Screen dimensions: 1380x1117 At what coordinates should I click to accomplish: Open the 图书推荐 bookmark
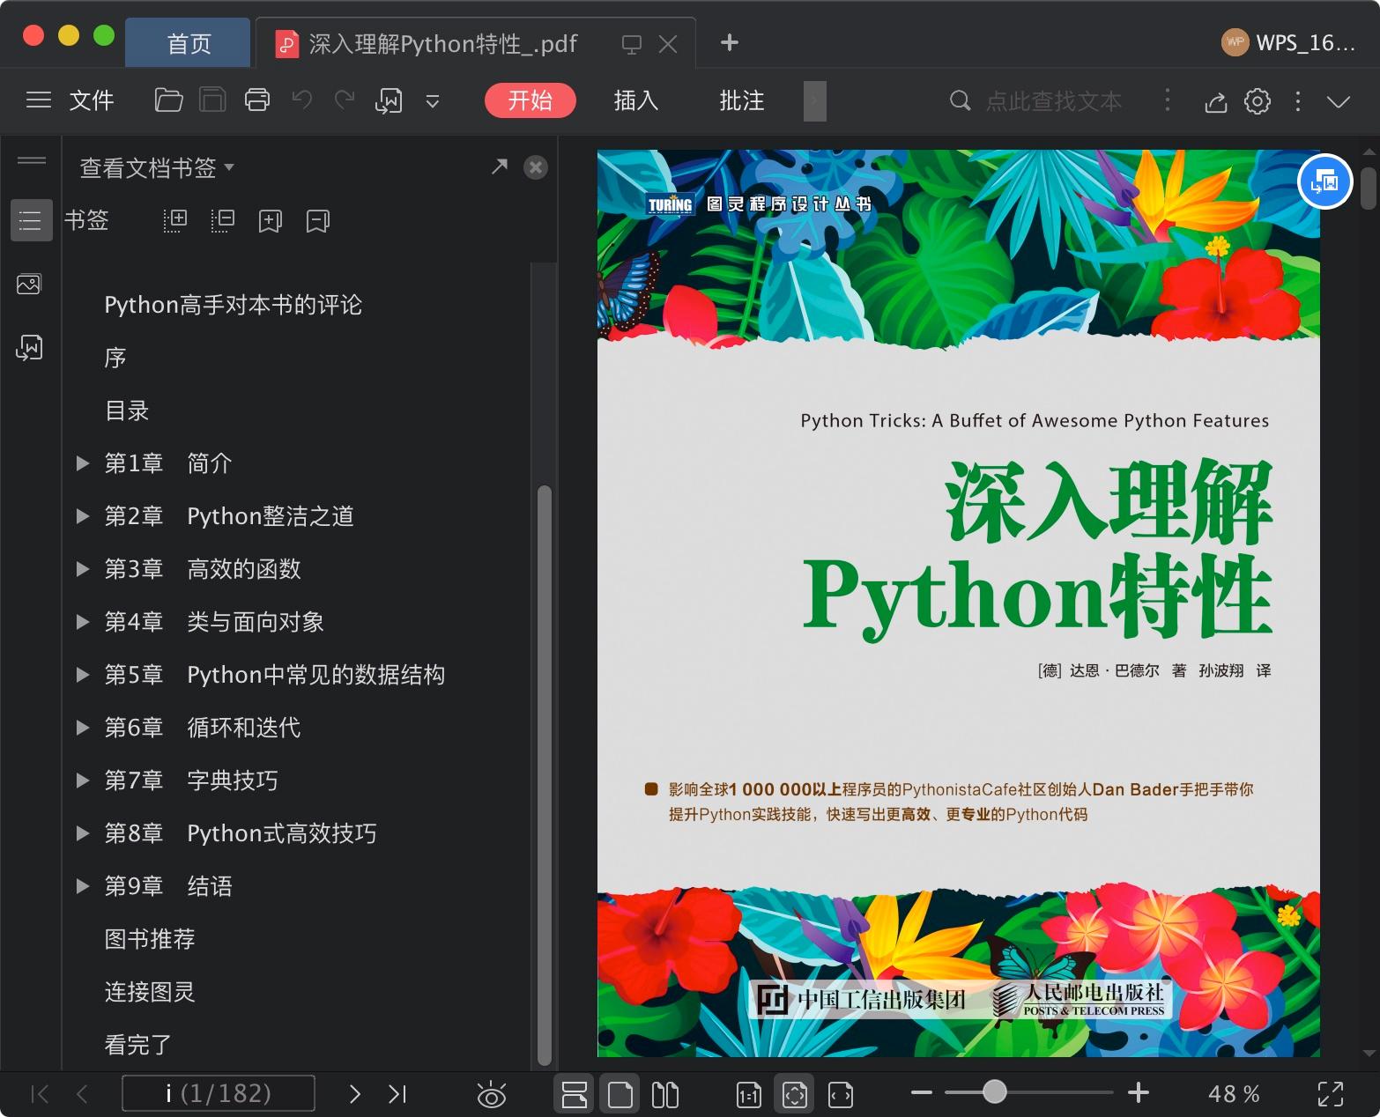click(x=150, y=939)
